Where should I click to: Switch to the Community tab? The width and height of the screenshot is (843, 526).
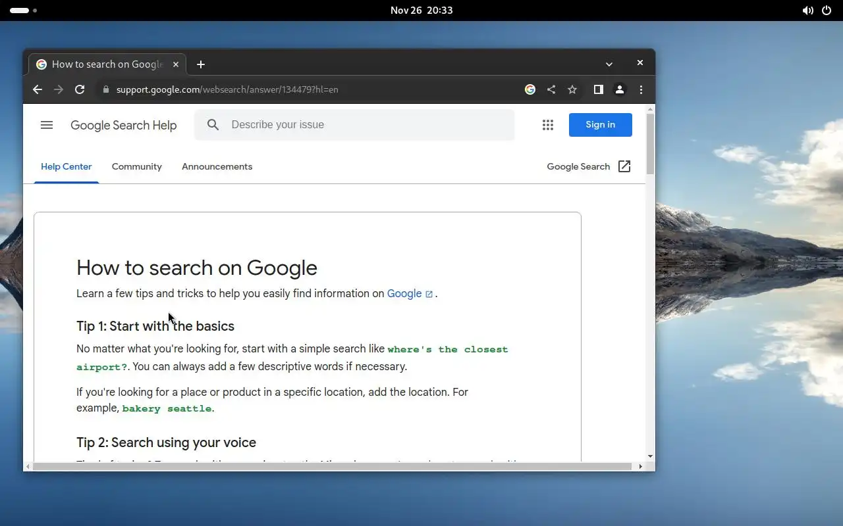coord(137,166)
